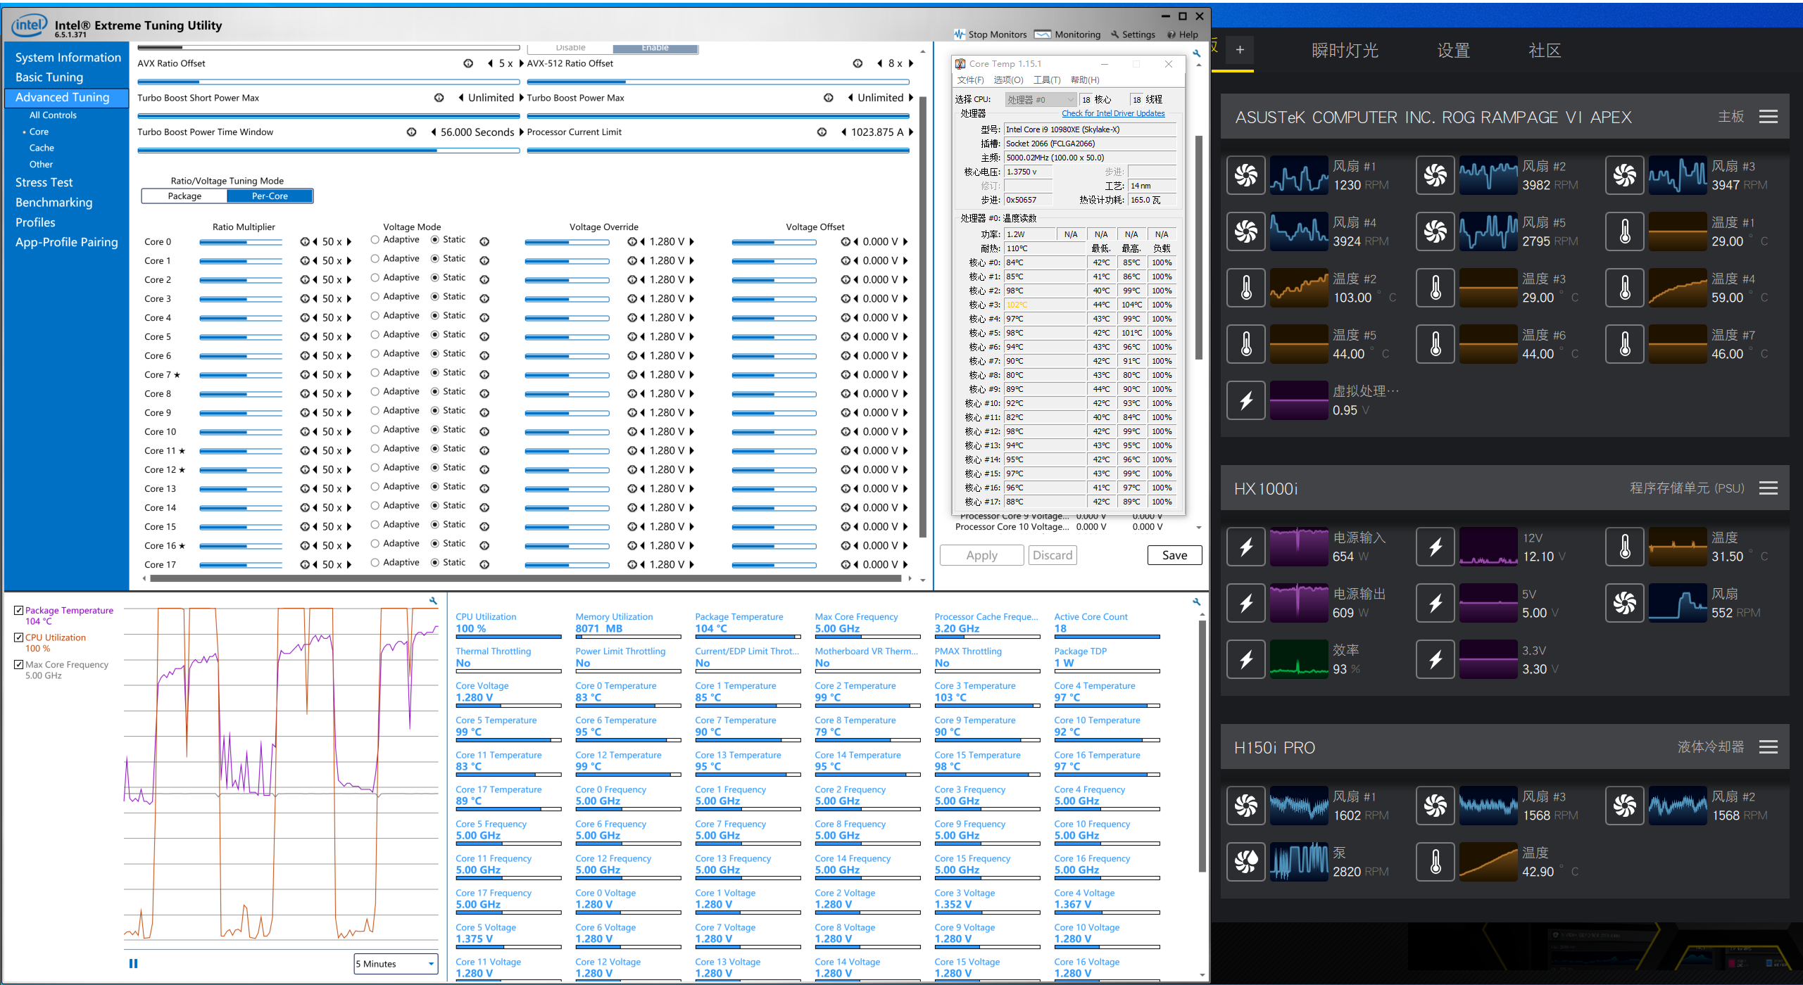This screenshot has height=985, width=1803.
Task: Click fan icon for 风扇 #2 at 3982 RPM
Action: point(1436,175)
